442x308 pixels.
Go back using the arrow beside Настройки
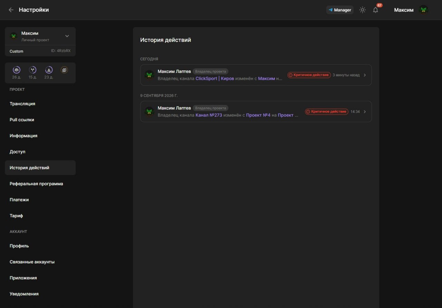pyautogui.click(x=11, y=10)
